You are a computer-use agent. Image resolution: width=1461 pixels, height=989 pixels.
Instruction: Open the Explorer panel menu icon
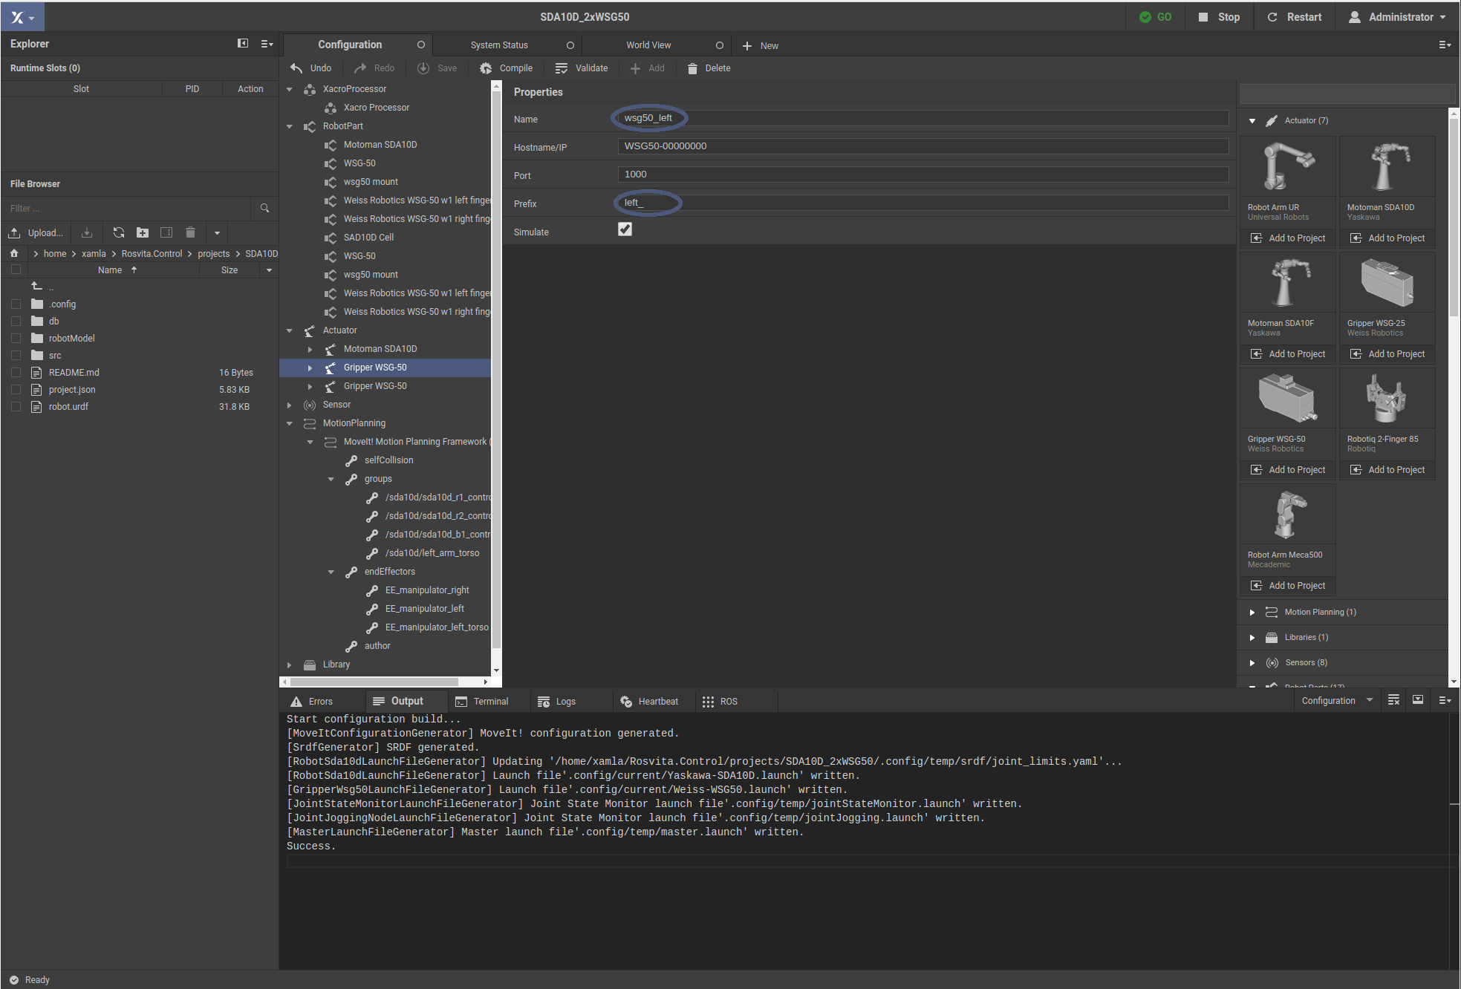267,45
